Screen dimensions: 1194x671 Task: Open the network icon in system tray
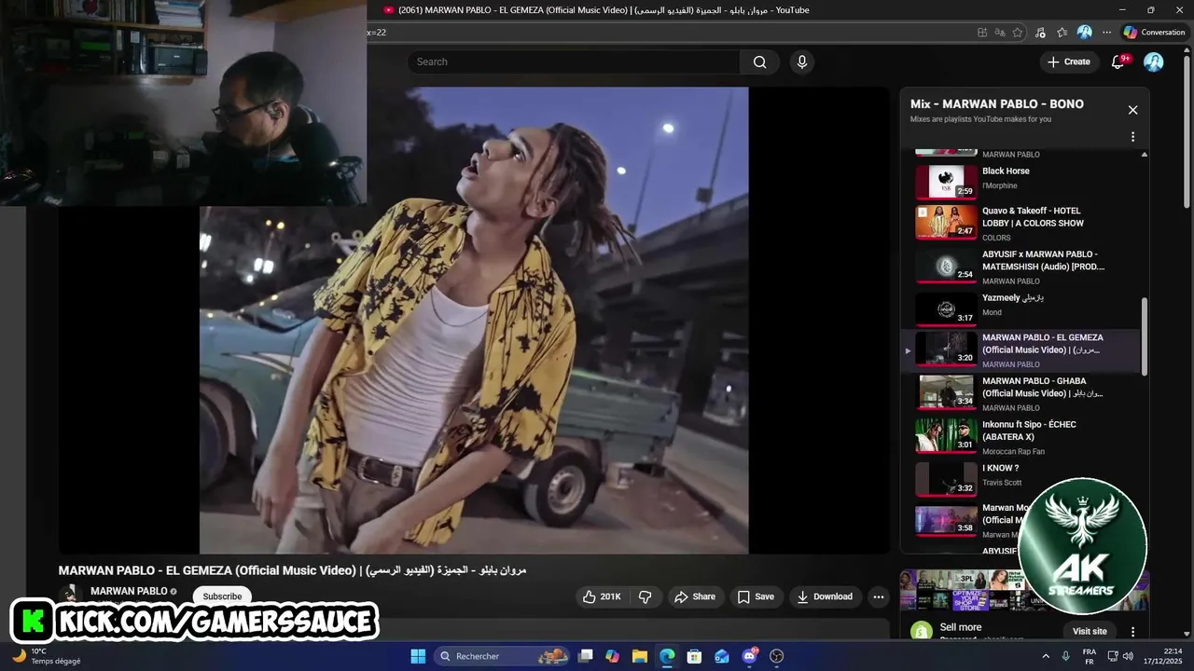click(x=1113, y=656)
